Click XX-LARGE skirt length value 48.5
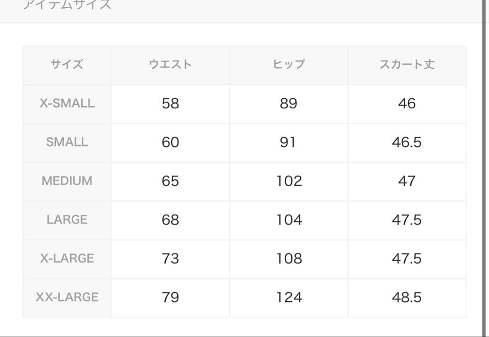Screen dimensions: 489x337 pos(407,298)
